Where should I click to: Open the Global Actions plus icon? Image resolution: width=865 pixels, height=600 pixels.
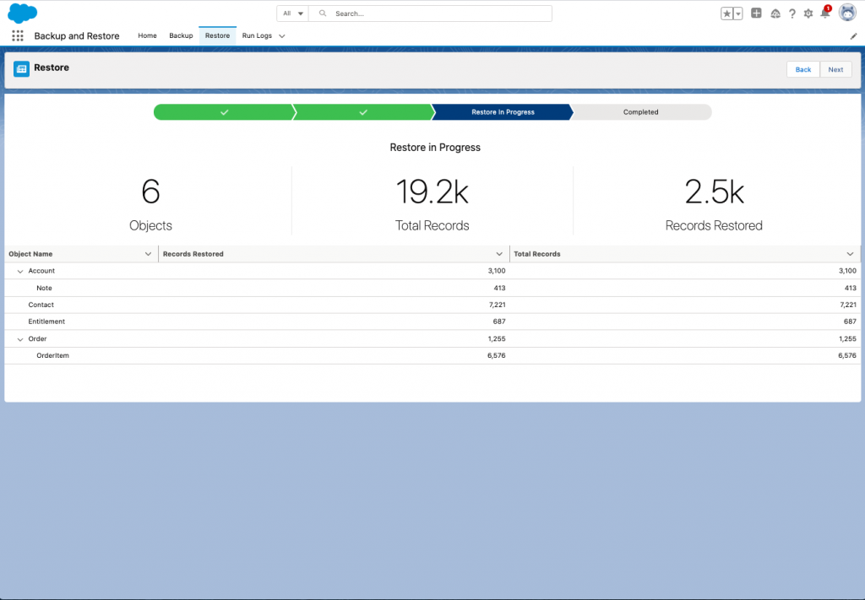pos(756,14)
